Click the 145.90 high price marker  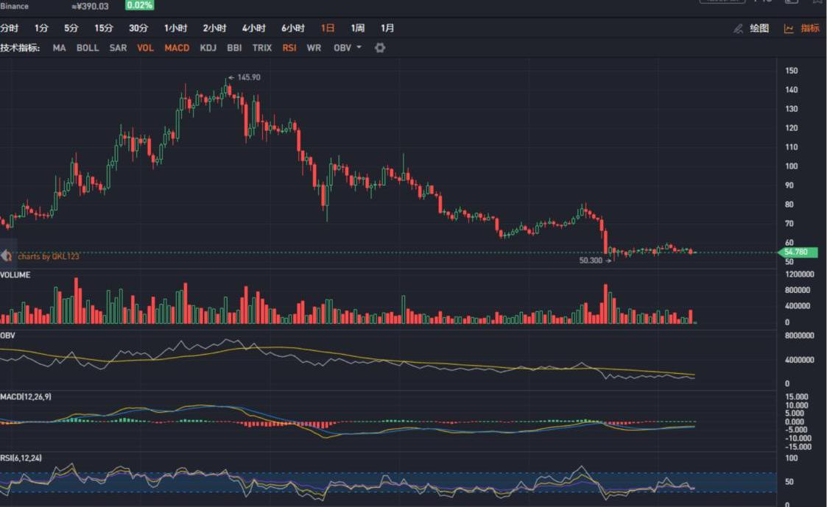248,77
